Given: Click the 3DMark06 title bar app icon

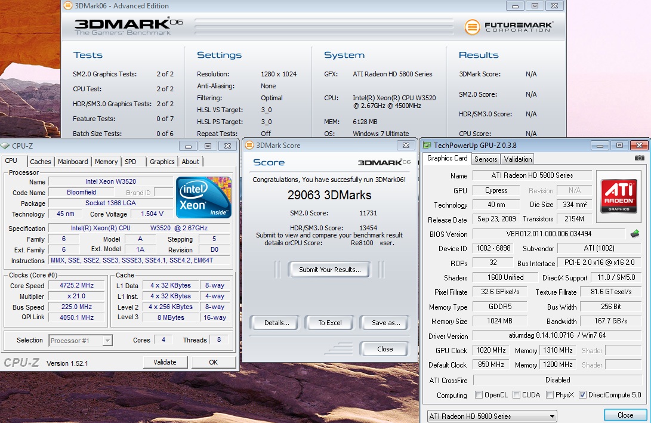Looking at the screenshot, I should pos(67,6).
